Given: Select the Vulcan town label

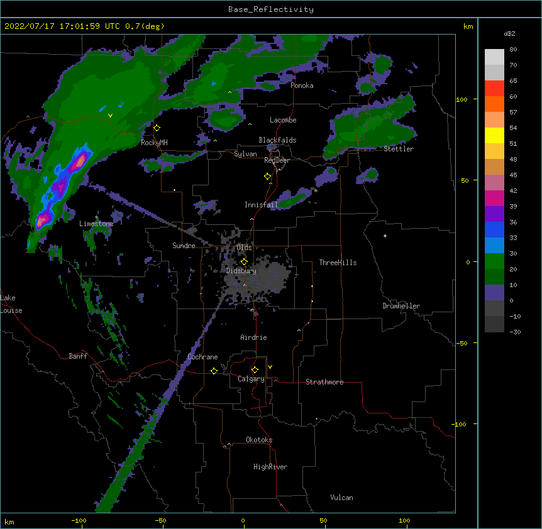Looking at the screenshot, I should tap(341, 498).
